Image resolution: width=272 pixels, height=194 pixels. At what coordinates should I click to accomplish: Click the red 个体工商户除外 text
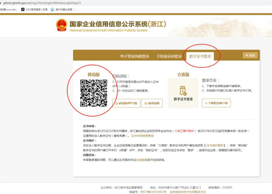coord(184,131)
